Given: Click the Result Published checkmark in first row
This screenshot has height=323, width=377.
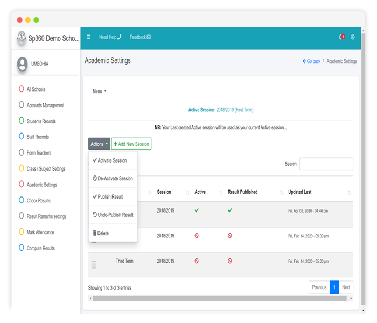Looking at the screenshot, I should pos(230,210).
